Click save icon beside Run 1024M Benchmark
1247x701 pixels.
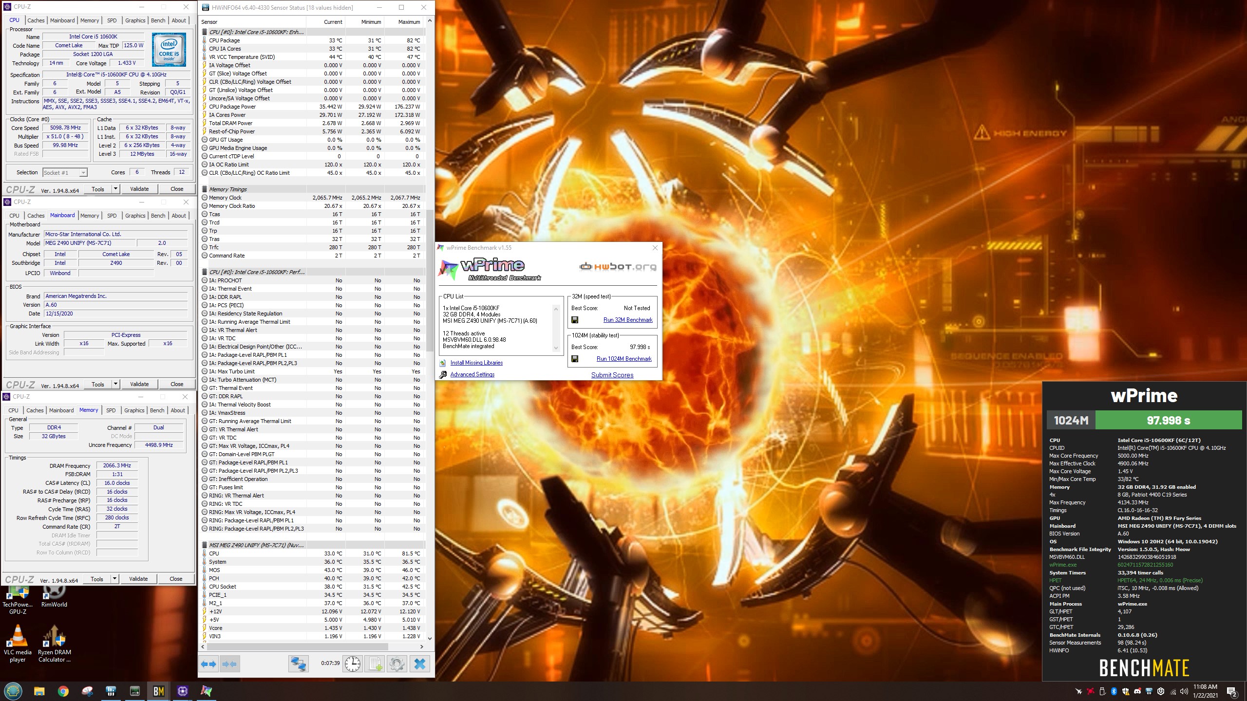point(575,359)
